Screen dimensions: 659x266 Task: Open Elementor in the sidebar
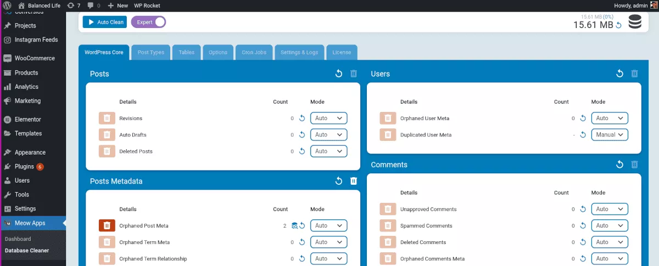click(x=33, y=120)
